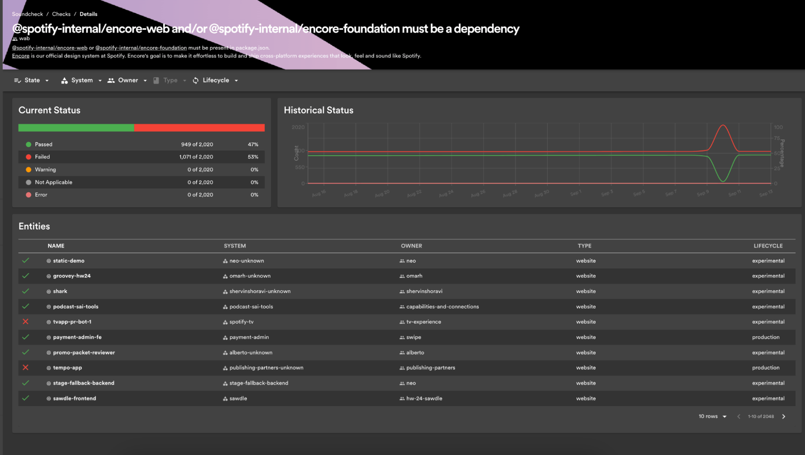This screenshot has height=455, width=805.
Task: Open the encore-foundation link
Action: point(141,47)
